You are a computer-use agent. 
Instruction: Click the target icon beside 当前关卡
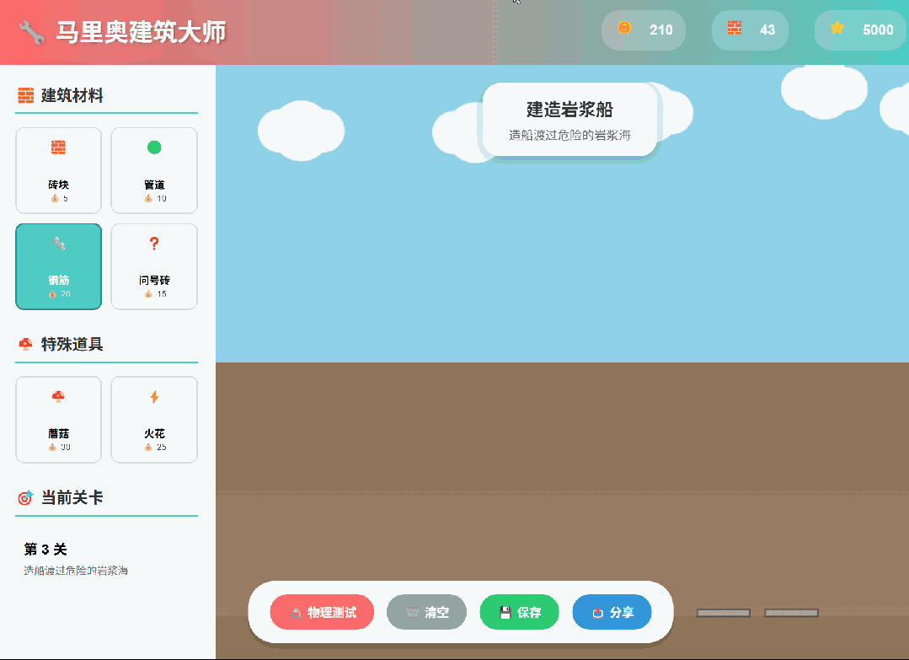pos(25,497)
